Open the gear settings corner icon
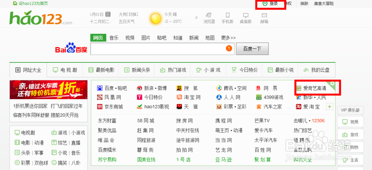Viewport: 372px width, 170px height. click(x=332, y=84)
